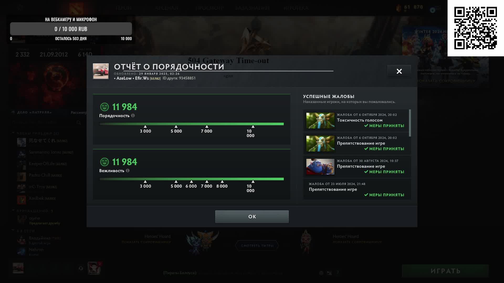Confirm the report with the OK button
This screenshot has height=283, width=504.
pyautogui.click(x=252, y=217)
